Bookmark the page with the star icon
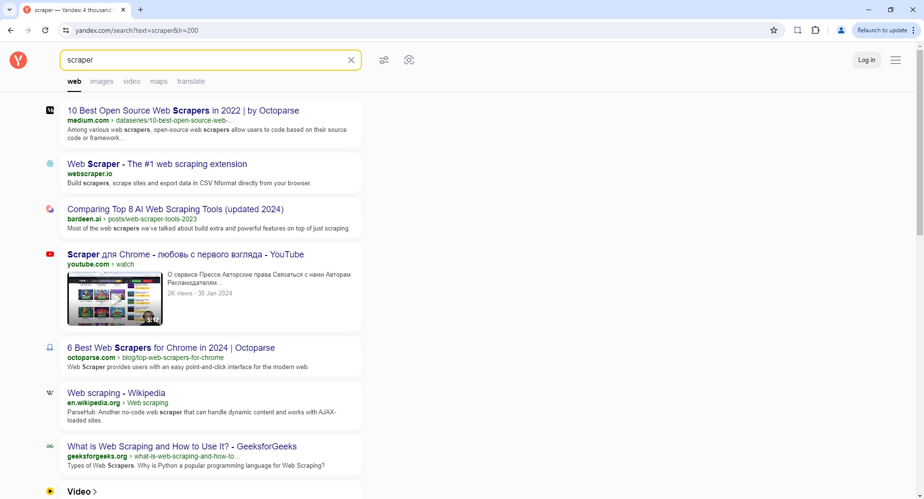924x499 pixels. coord(773,30)
